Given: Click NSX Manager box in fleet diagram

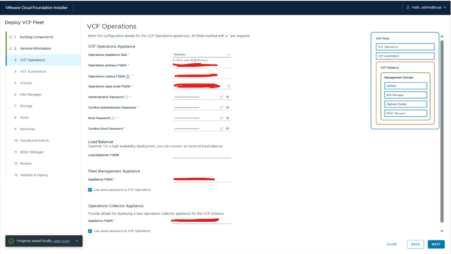Looking at the screenshot, I should click(406, 95).
